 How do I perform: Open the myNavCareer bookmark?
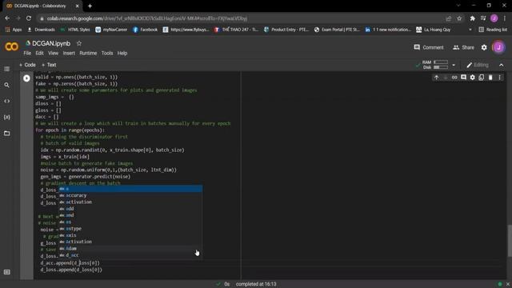[111, 30]
